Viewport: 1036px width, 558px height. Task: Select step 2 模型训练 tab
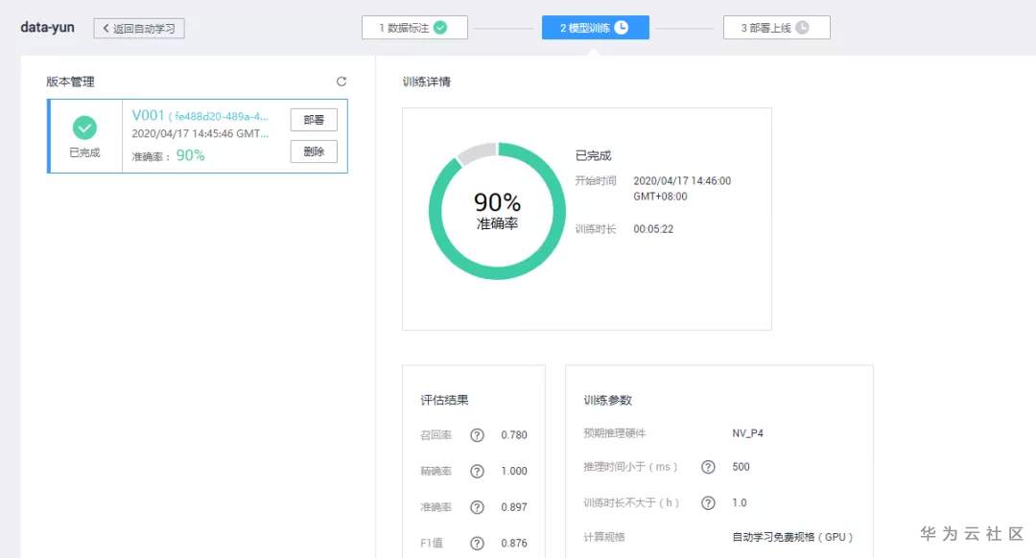coord(596,27)
